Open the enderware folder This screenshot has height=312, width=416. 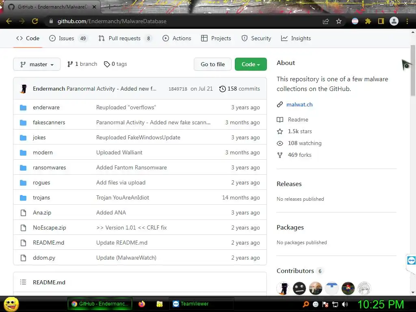click(46, 107)
